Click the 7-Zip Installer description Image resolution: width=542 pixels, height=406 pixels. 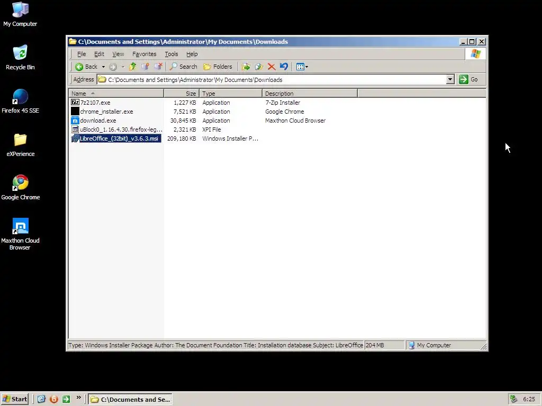pyautogui.click(x=283, y=103)
